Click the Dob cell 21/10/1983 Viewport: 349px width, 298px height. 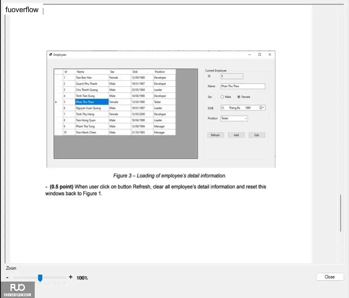pyautogui.click(x=142, y=133)
